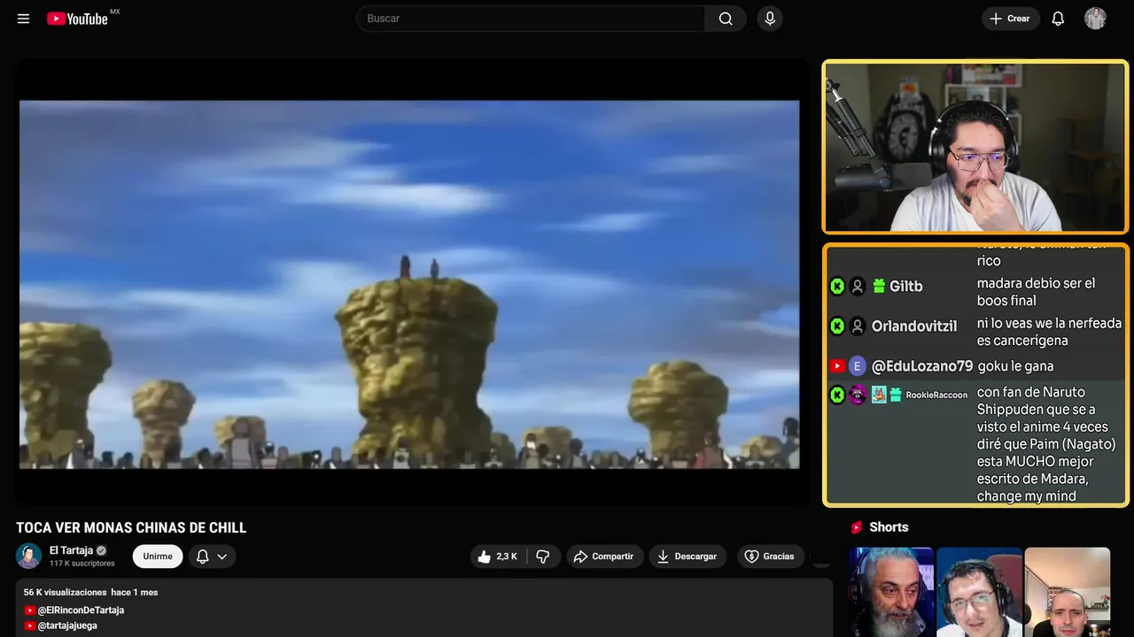Expand subscription notification options chevron
Viewport: 1134px width, 637px height.
click(222, 556)
